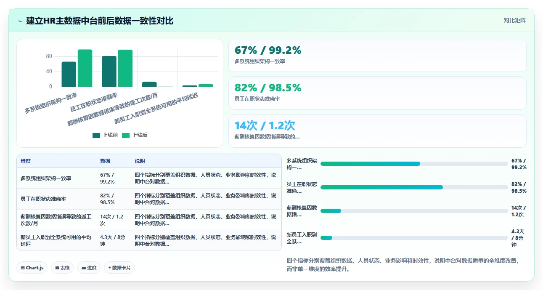Click the 上线后 bar for 新员工入职延迟
The width and height of the screenshot is (543, 290).
(x=206, y=85)
